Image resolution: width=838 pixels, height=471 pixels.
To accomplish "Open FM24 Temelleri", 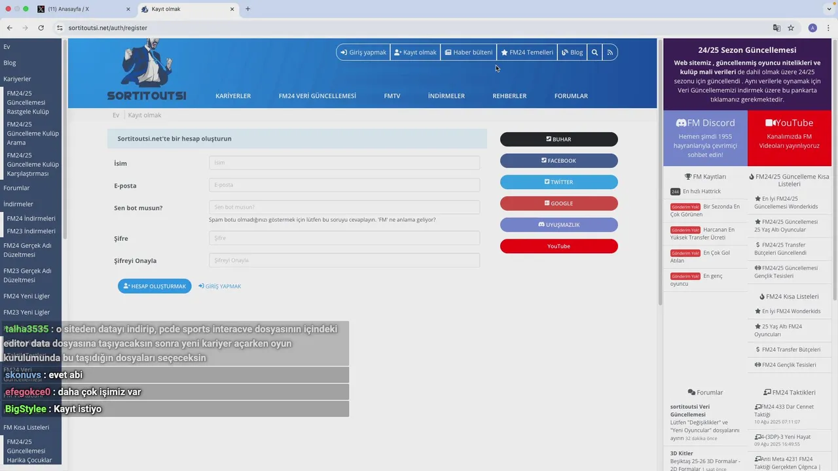I will pyautogui.click(x=527, y=52).
